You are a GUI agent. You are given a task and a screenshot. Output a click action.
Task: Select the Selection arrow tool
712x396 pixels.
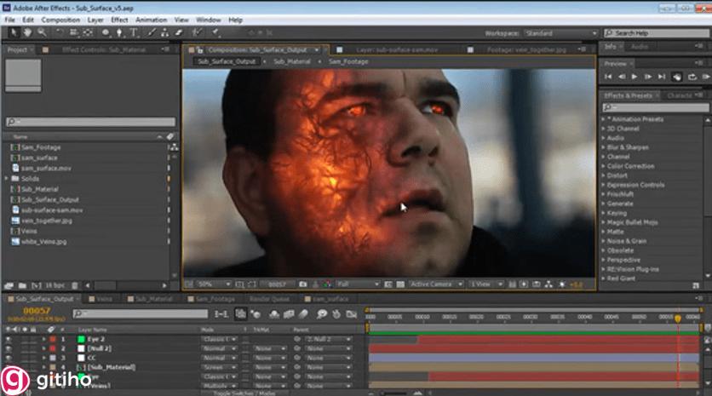coord(14,32)
